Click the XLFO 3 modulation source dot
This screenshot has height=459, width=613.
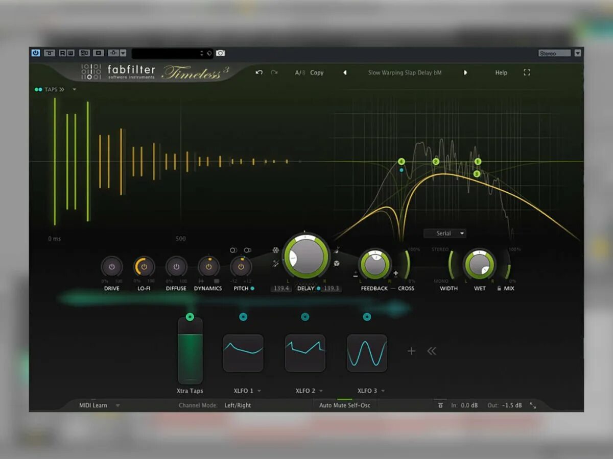tap(367, 317)
